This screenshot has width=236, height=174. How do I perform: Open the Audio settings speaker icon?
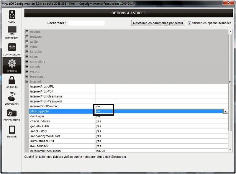[12, 15]
